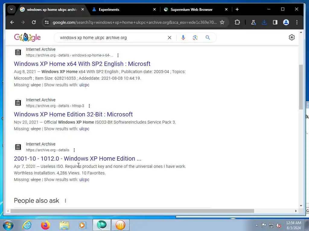Launch Internet Explorer from taskbar
Screen dimensions: 309x231
tap(27, 225)
